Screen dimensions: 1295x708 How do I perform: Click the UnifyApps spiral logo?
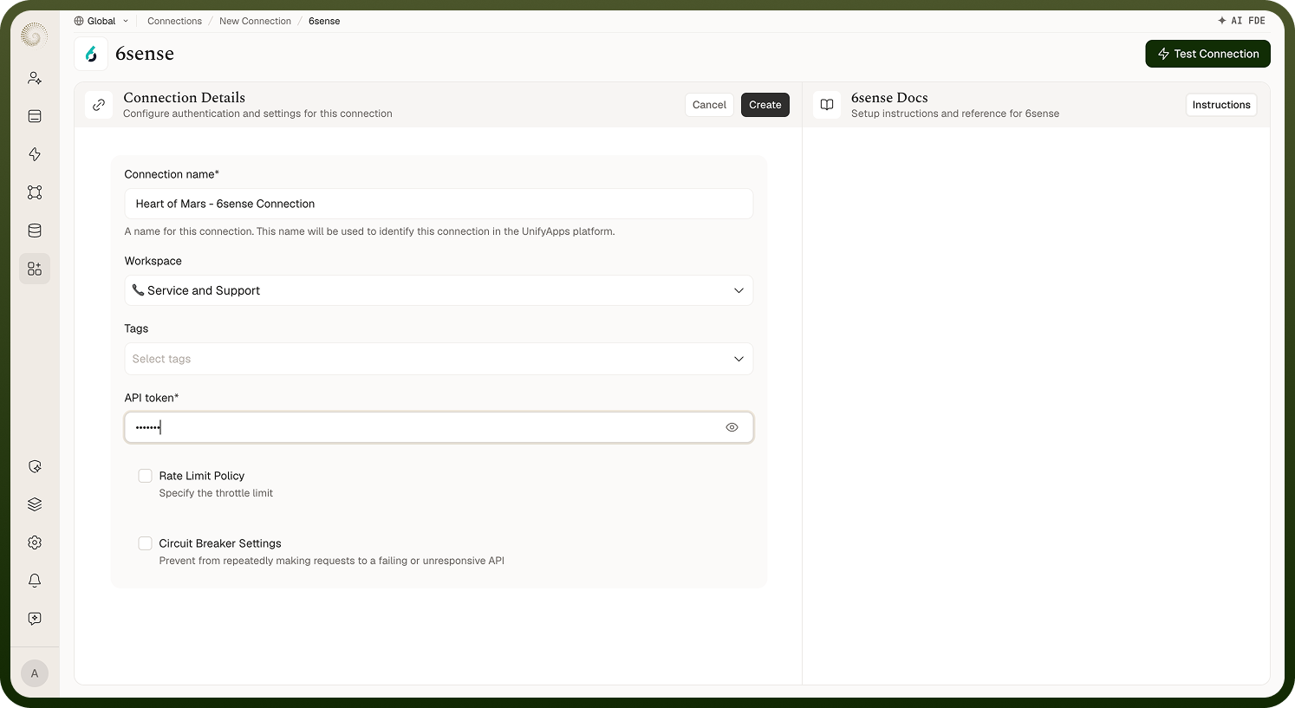(34, 35)
